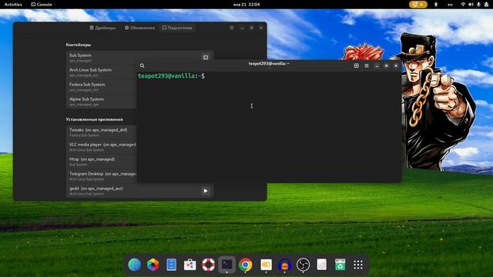Select the Alpine Sub System row
Screen dimensions: 493x277
tap(101, 102)
